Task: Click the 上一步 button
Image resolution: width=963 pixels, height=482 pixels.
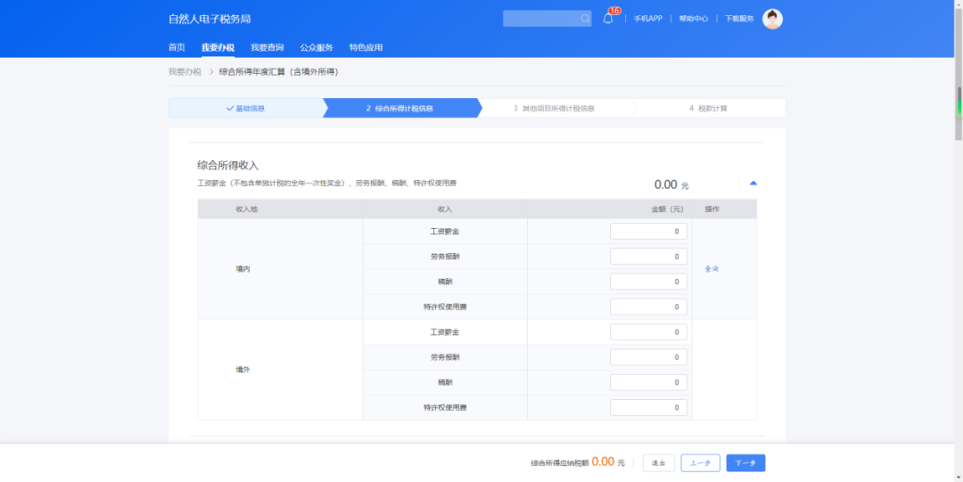Action: [700, 463]
